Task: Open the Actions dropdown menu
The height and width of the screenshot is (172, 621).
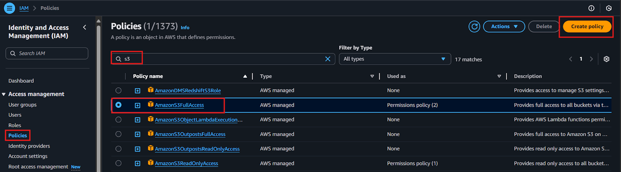Action: point(504,26)
